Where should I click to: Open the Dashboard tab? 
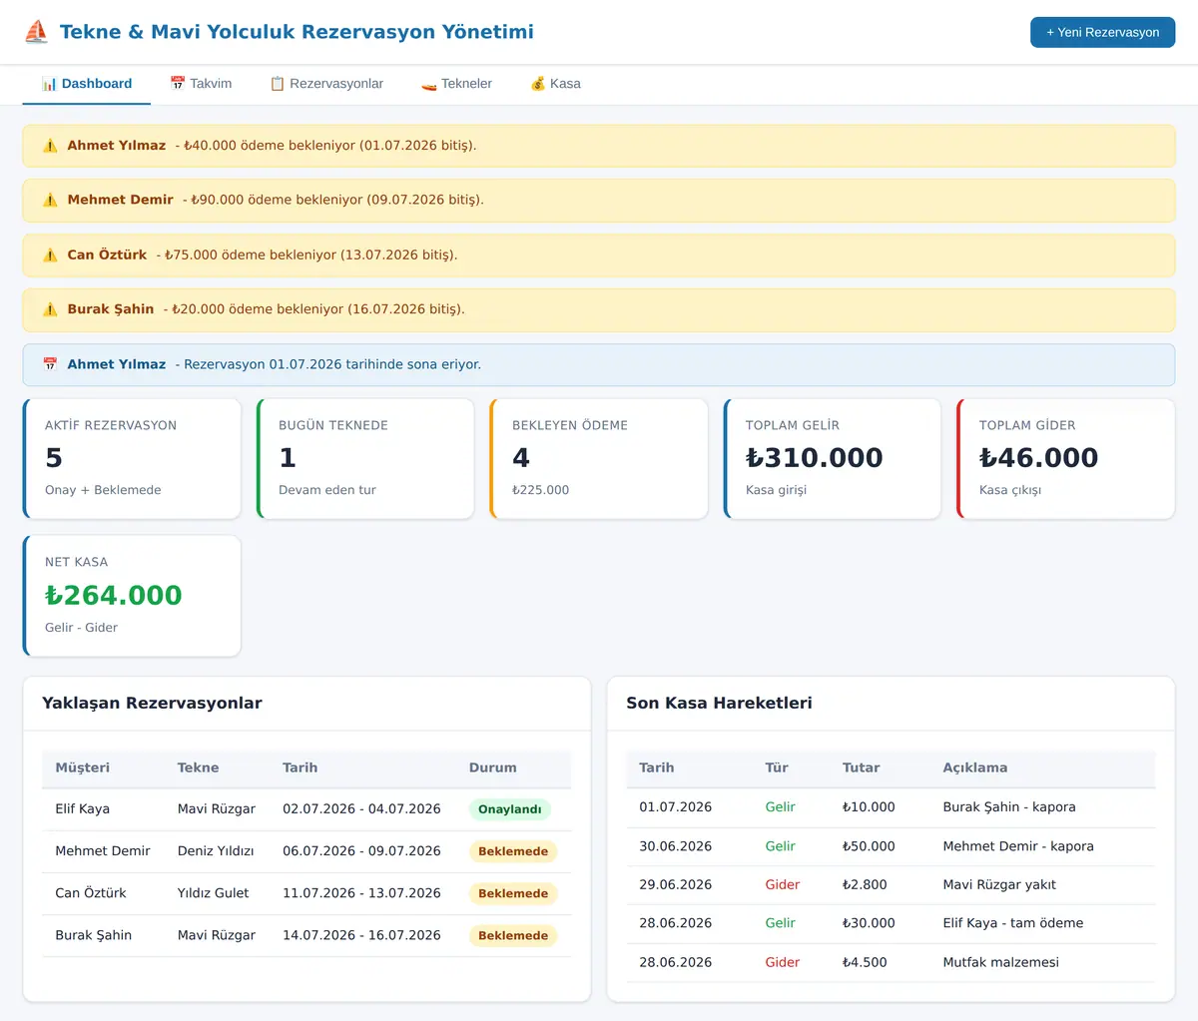click(87, 84)
